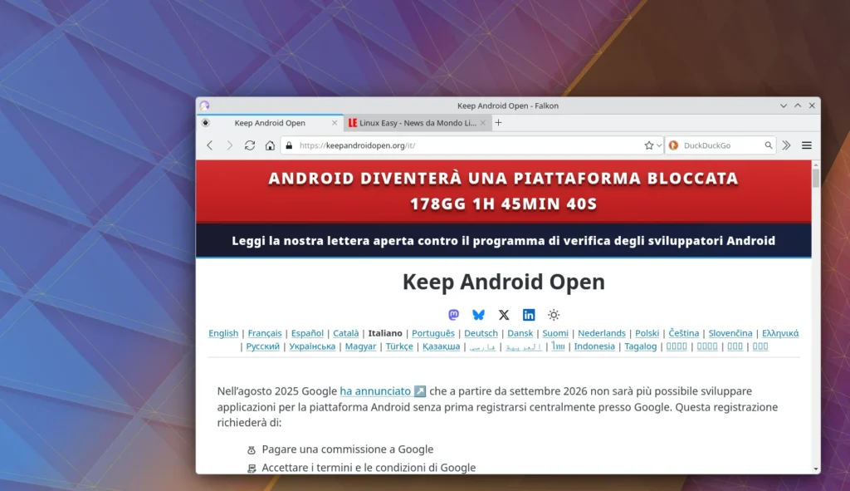Visit the LinkedIn page icon
Image resolution: width=850 pixels, height=491 pixels.
click(530, 315)
